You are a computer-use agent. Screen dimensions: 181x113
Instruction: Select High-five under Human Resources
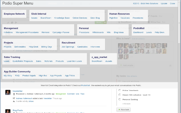tap(113, 18)
